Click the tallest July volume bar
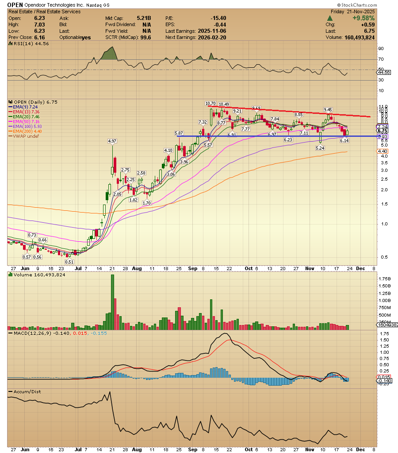Image resolution: width=398 pixels, height=453 pixels. tap(113, 302)
